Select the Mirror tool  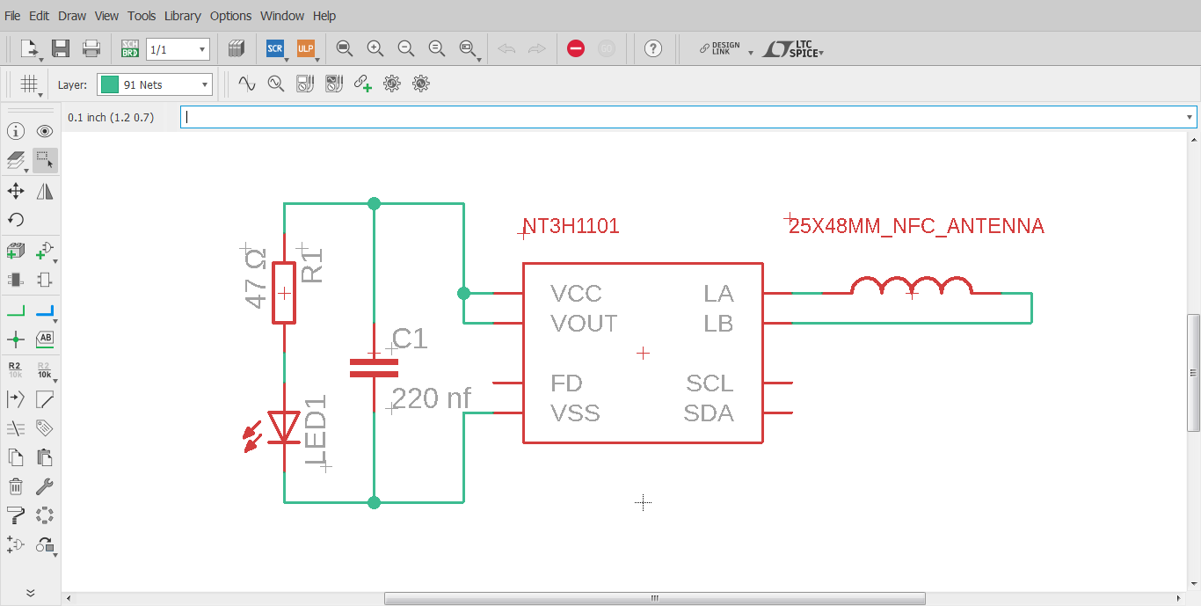pos(44,190)
